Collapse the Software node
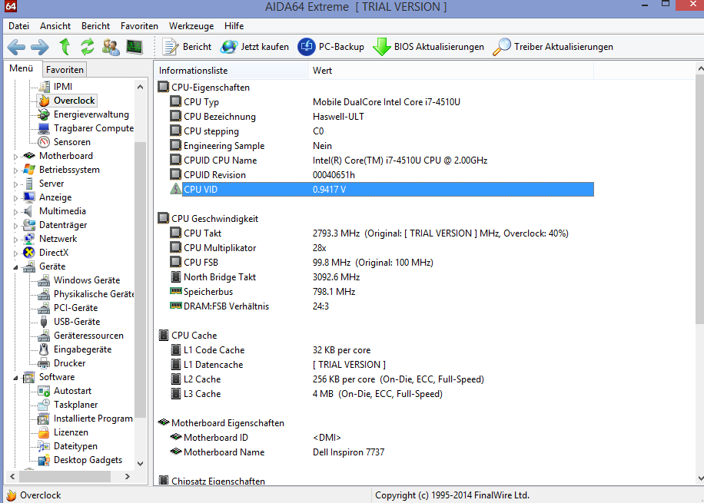This screenshot has height=503, width=704. point(15,378)
